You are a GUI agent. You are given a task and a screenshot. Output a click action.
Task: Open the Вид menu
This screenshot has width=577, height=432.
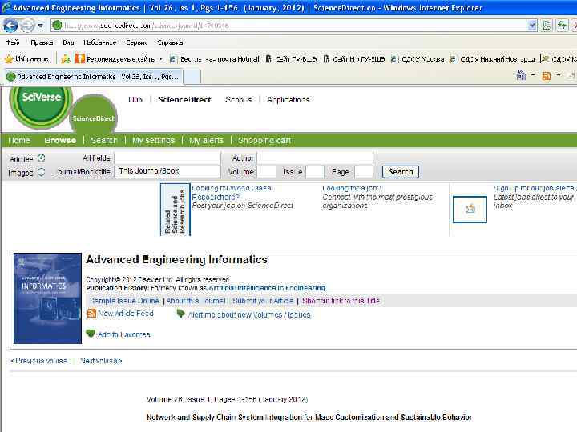point(68,42)
